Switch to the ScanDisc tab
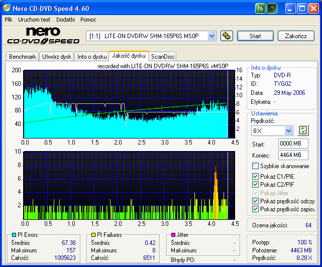This screenshot has height=267, width=322. tap(163, 56)
